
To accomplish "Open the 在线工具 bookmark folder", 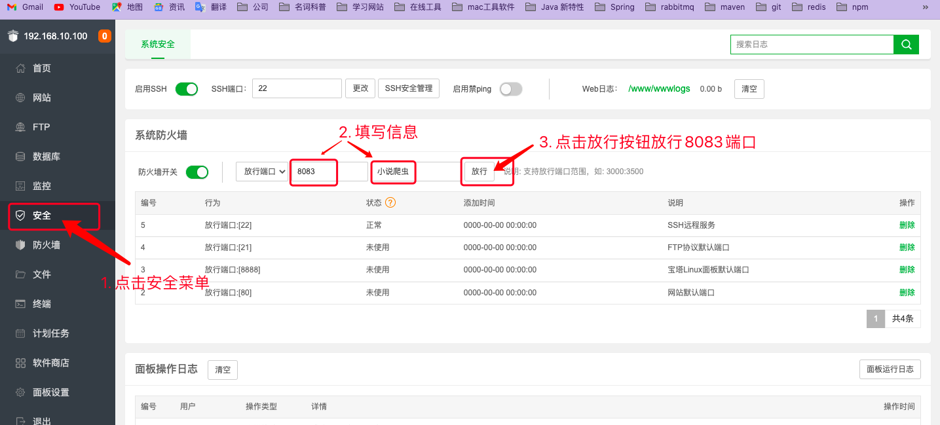I will 418,7.
